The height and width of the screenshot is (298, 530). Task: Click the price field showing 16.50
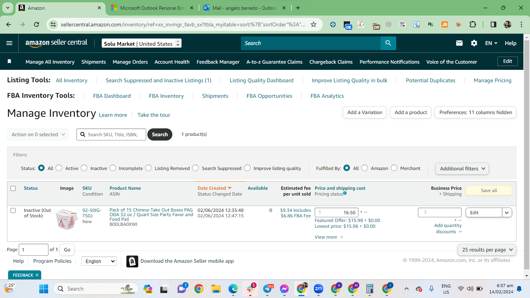(336, 212)
